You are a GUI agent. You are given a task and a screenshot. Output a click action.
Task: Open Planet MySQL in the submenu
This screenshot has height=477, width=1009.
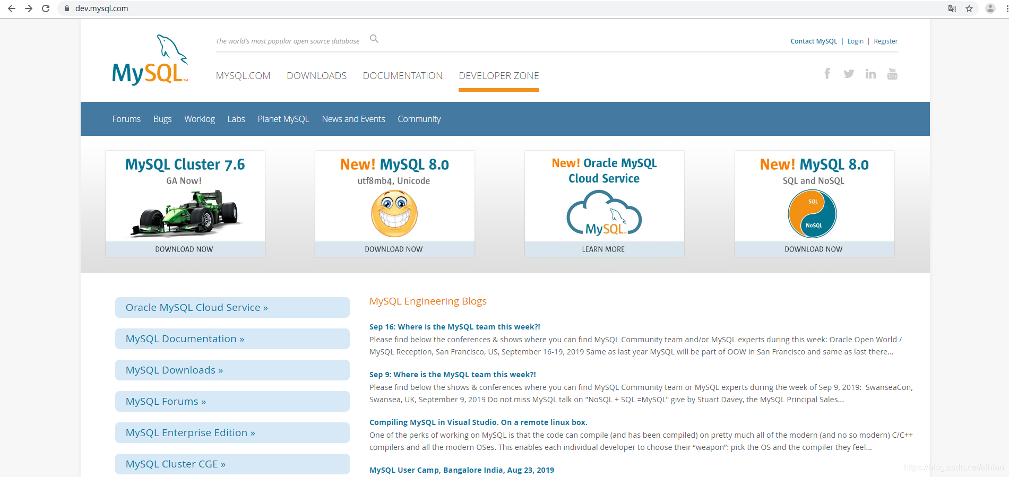pos(283,119)
